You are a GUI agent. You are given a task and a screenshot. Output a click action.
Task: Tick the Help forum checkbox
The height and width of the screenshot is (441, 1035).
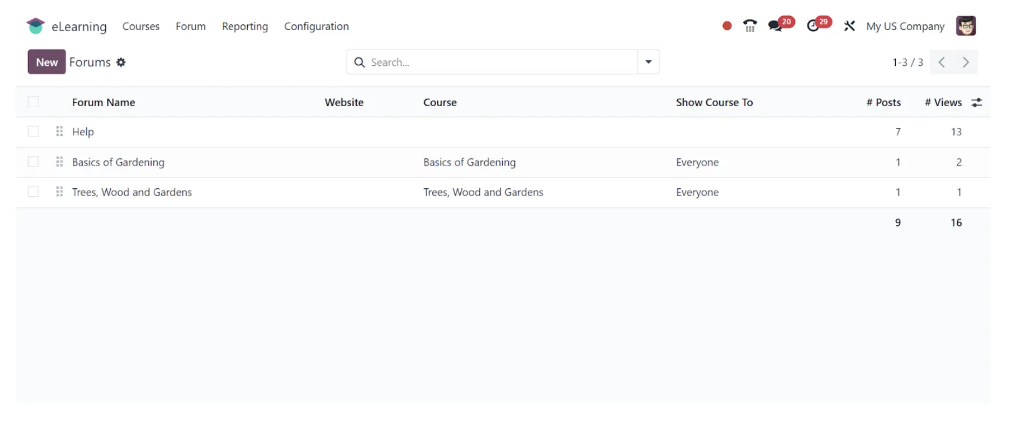[x=33, y=132]
